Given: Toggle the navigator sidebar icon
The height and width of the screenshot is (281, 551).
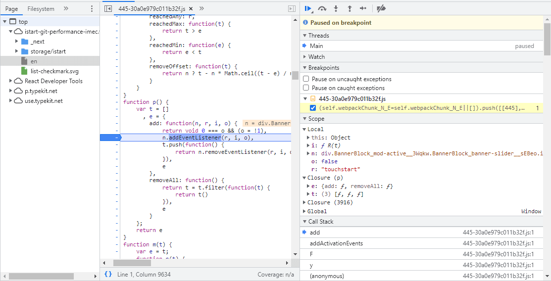Looking at the screenshot, I should (x=108, y=8).
